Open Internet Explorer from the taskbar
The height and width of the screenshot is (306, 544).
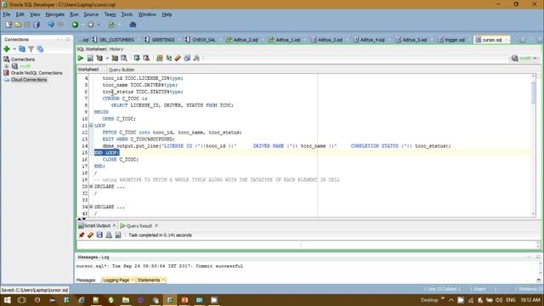point(82,300)
